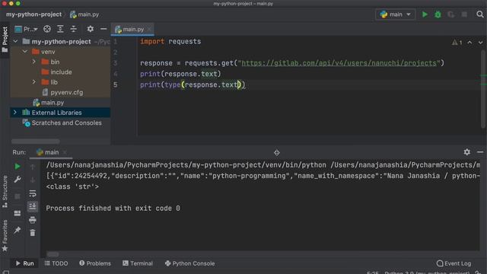
Task: Hide the Project tool window
Action: (103, 29)
